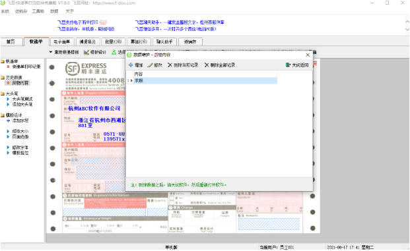Open 添加大头笔 in sidebar

(22, 104)
